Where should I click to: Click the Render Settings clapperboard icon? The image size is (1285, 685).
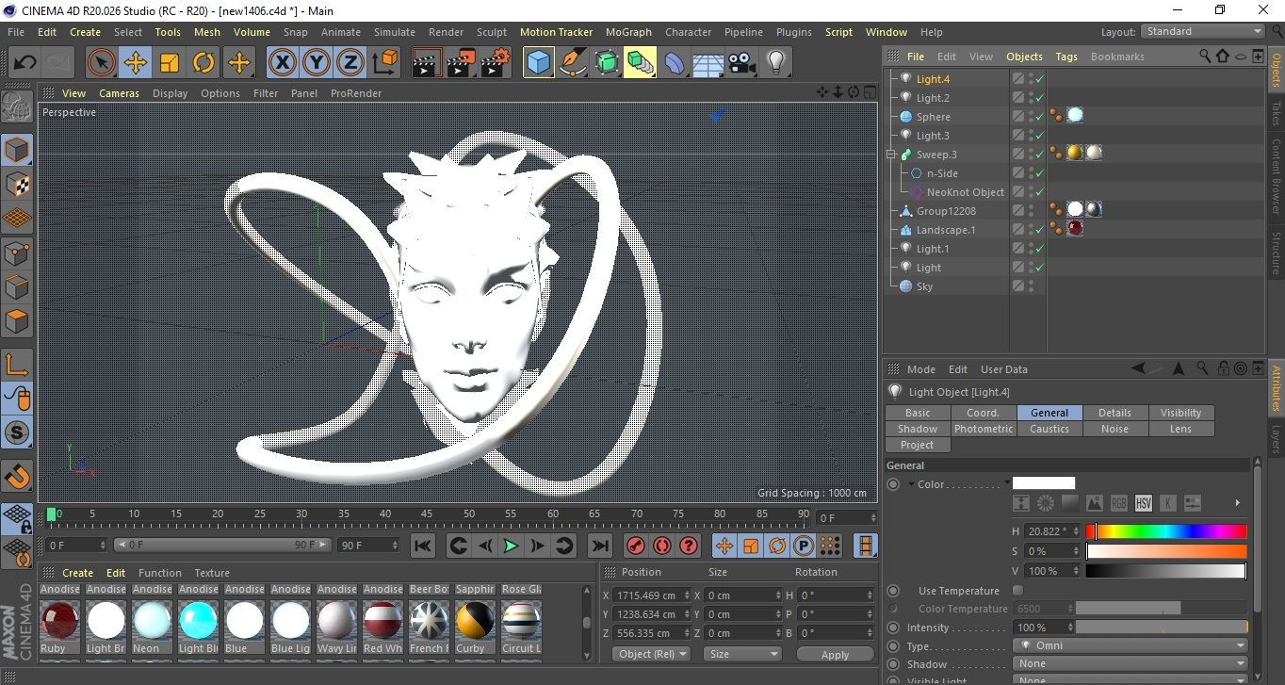495,63
